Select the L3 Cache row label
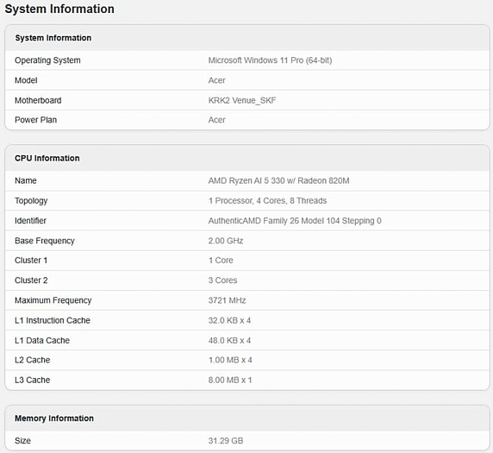493x453 pixels. click(33, 380)
